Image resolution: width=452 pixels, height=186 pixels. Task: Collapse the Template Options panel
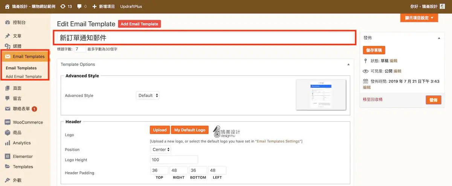tap(348, 64)
